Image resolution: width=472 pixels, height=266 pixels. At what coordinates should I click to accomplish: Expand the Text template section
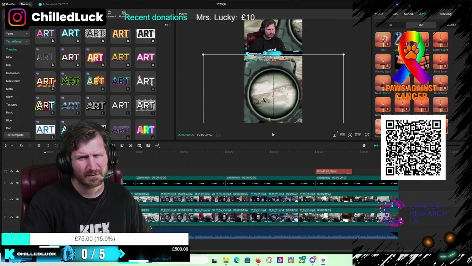click(x=17, y=135)
